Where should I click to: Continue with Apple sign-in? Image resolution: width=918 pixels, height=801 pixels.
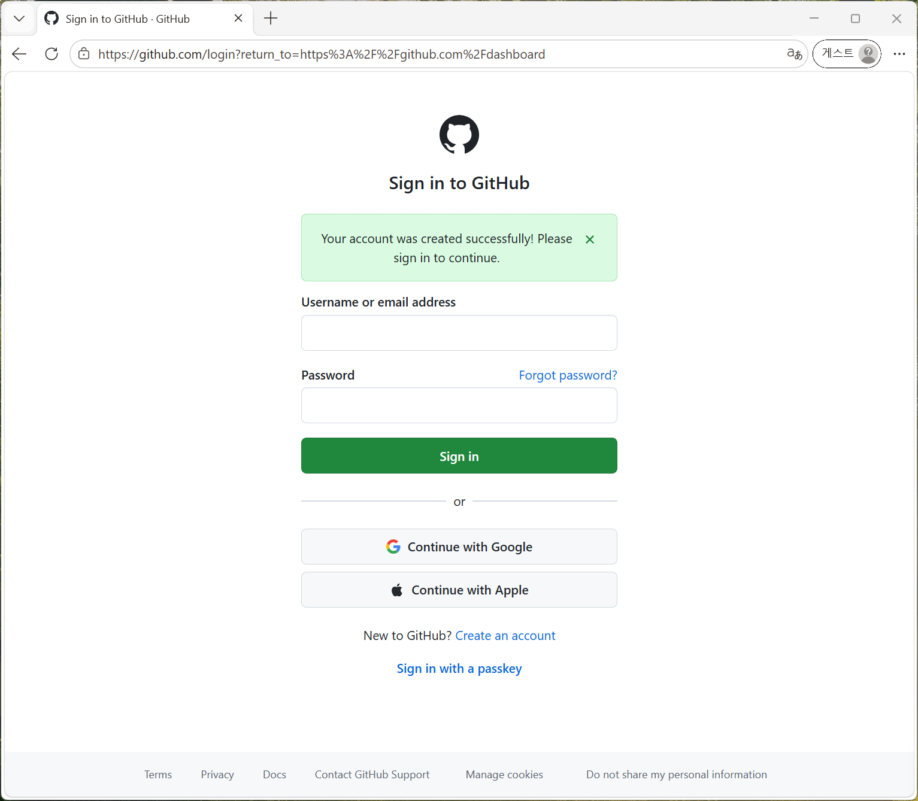click(x=459, y=590)
